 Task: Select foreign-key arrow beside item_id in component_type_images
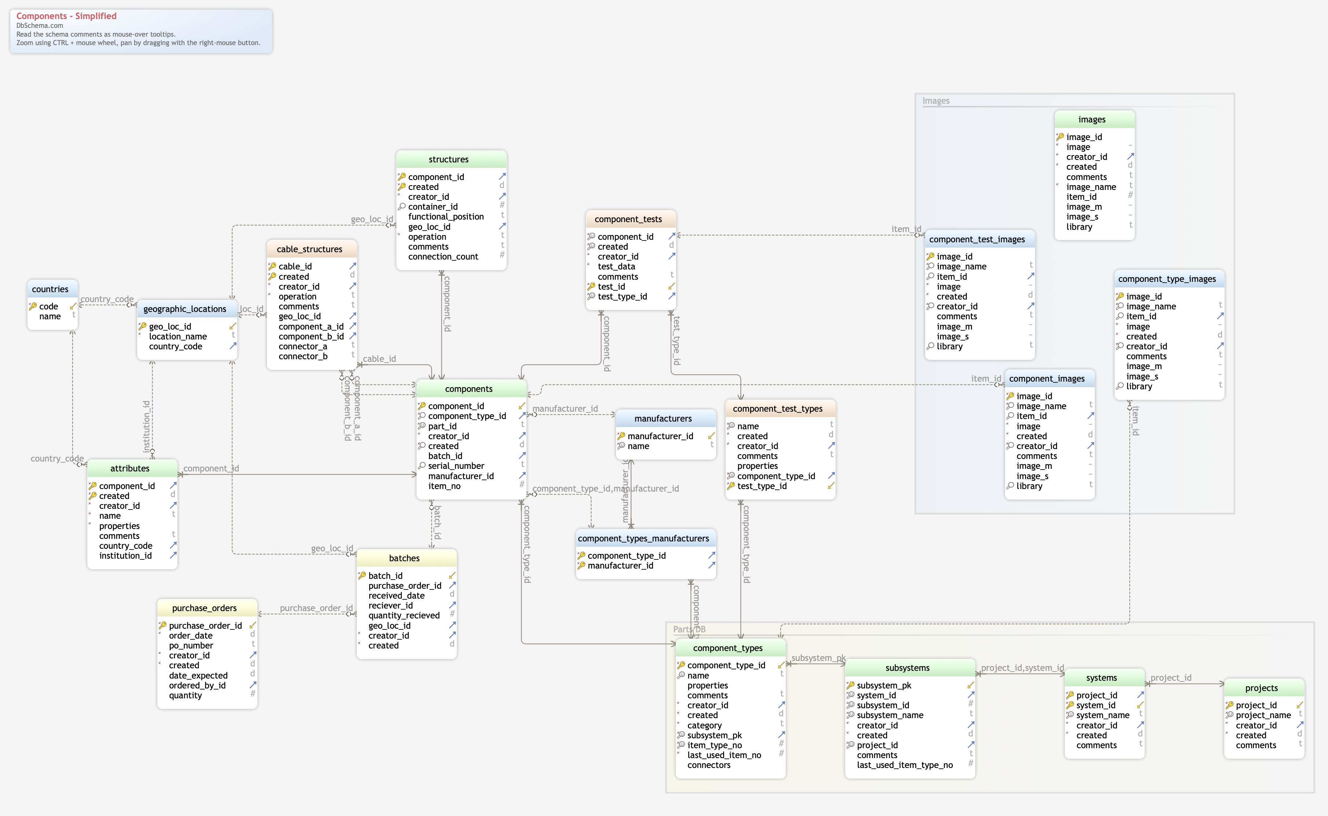click(x=1220, y=316)
